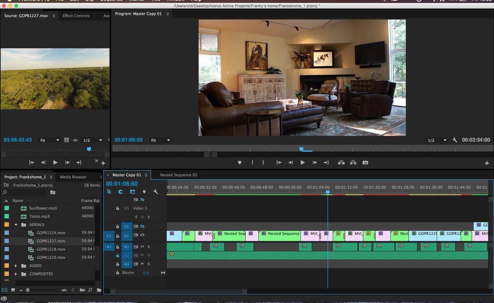Click Export Frame camera icon in Program monitor
This screenshot has height=303, width=494.
[x=365, y=163]
